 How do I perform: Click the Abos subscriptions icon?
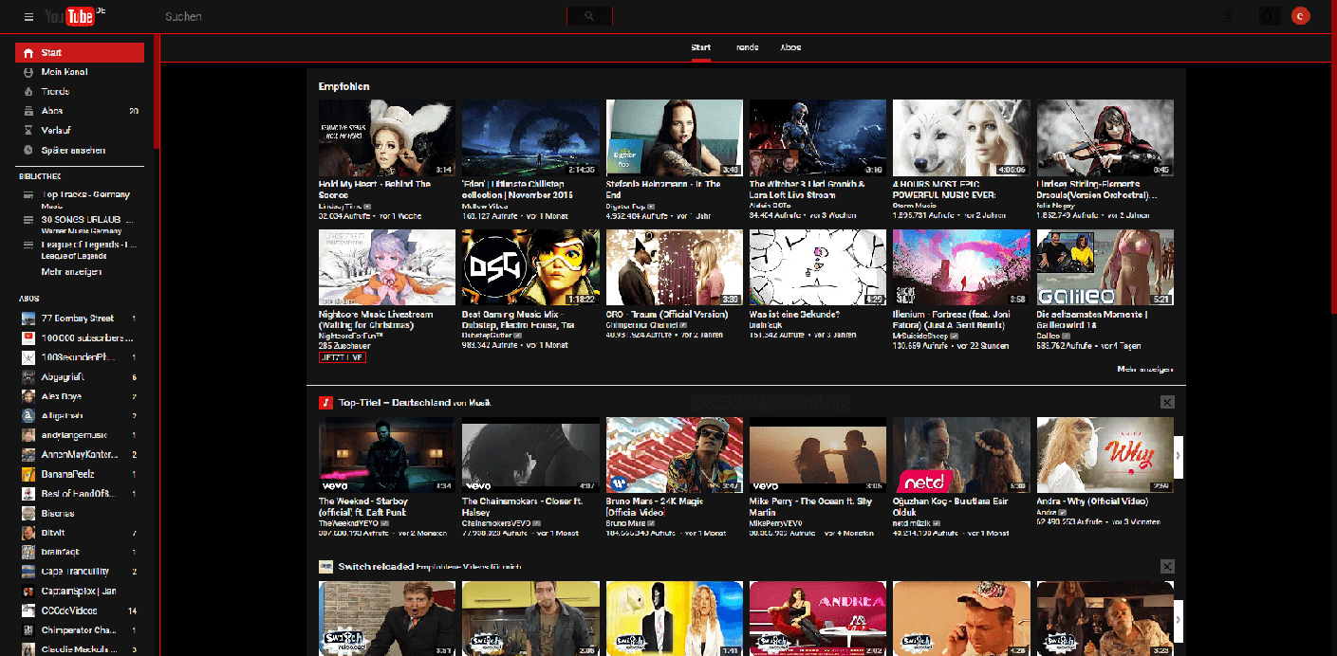28,111
